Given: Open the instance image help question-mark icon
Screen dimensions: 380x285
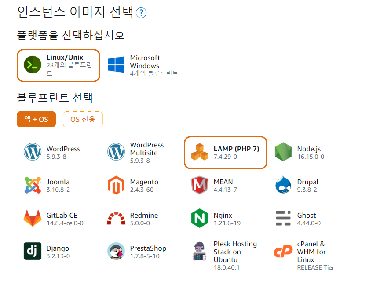Looking at the screenshot, I should click(x=141, y=13).
